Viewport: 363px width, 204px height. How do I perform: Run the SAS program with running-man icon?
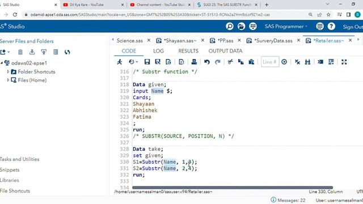120,62
